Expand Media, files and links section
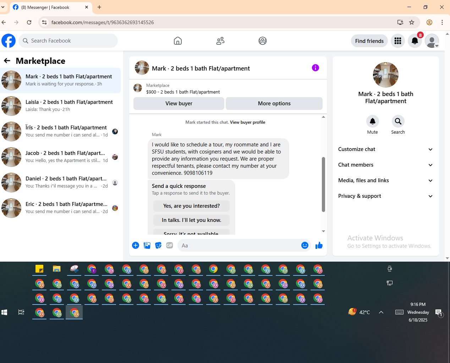The width and height of the screenshot is (450, 363). point(386,180)
